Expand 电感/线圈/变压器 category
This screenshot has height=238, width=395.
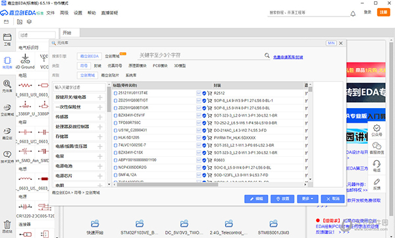tap(100, 146)
